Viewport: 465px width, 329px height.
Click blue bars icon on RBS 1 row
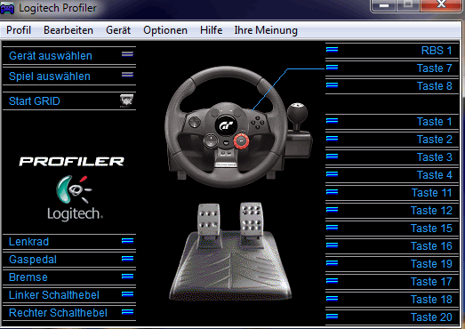point(333,49)
